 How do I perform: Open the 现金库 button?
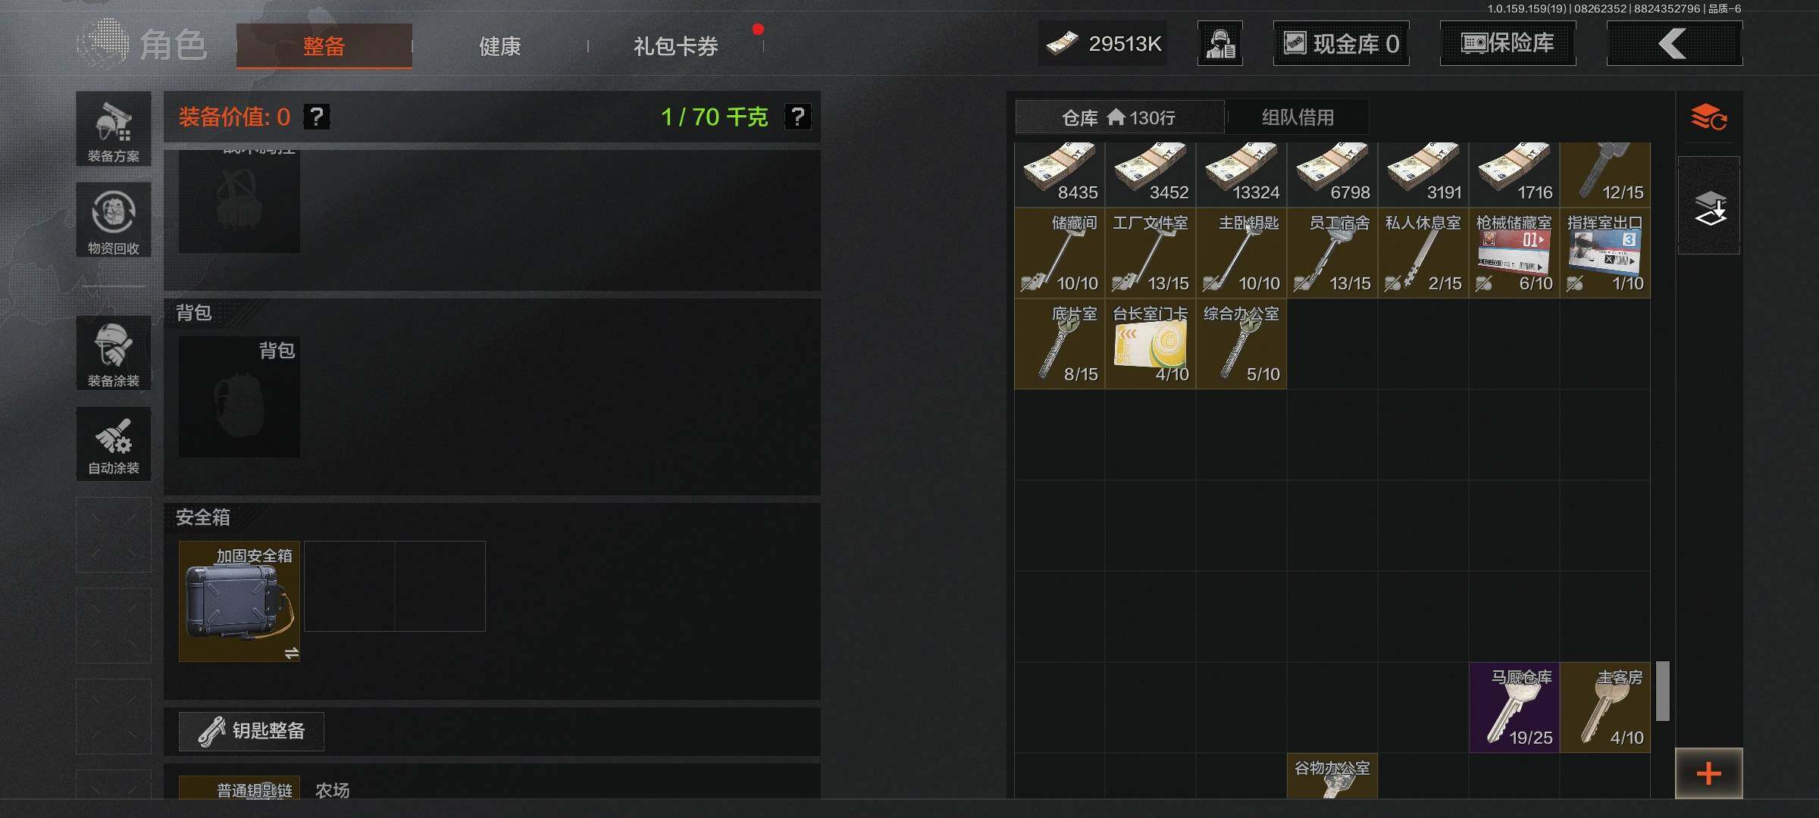pos(1341,43)
